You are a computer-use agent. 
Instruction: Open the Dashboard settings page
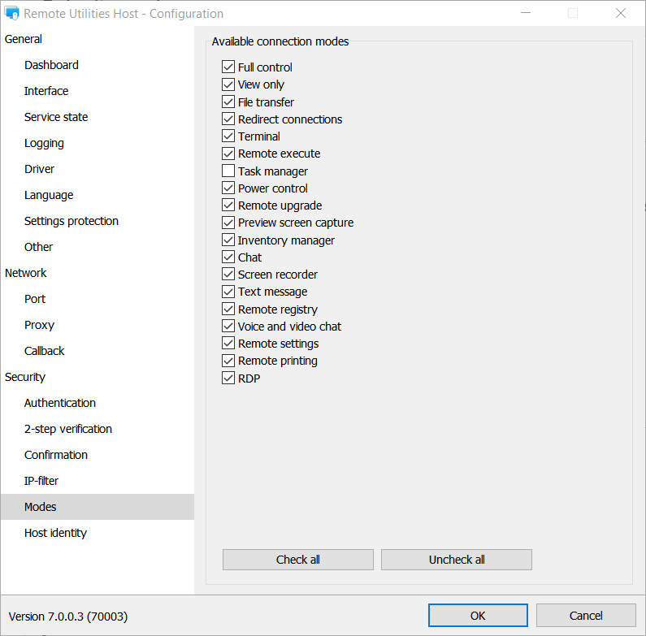click(x=51, y=65)
